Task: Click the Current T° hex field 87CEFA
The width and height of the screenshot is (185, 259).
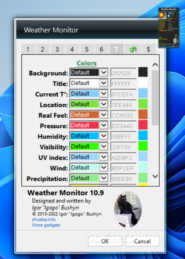Action: pyautogui.click(x=123, y=94)
